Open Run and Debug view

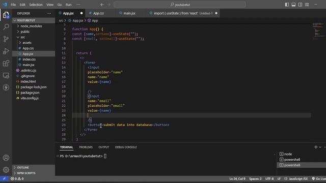point(6,51)
